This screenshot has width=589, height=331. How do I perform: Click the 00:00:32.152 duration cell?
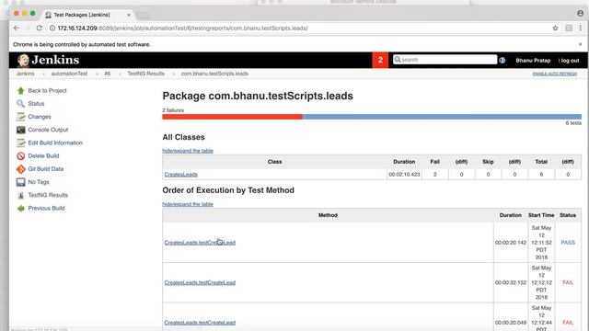511,282
